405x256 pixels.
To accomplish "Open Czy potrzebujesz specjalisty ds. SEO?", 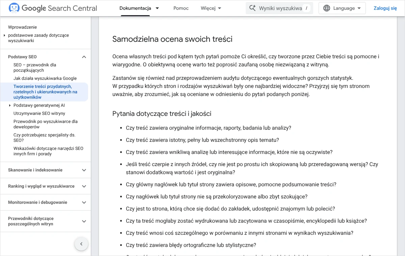I will click(44, 138).
